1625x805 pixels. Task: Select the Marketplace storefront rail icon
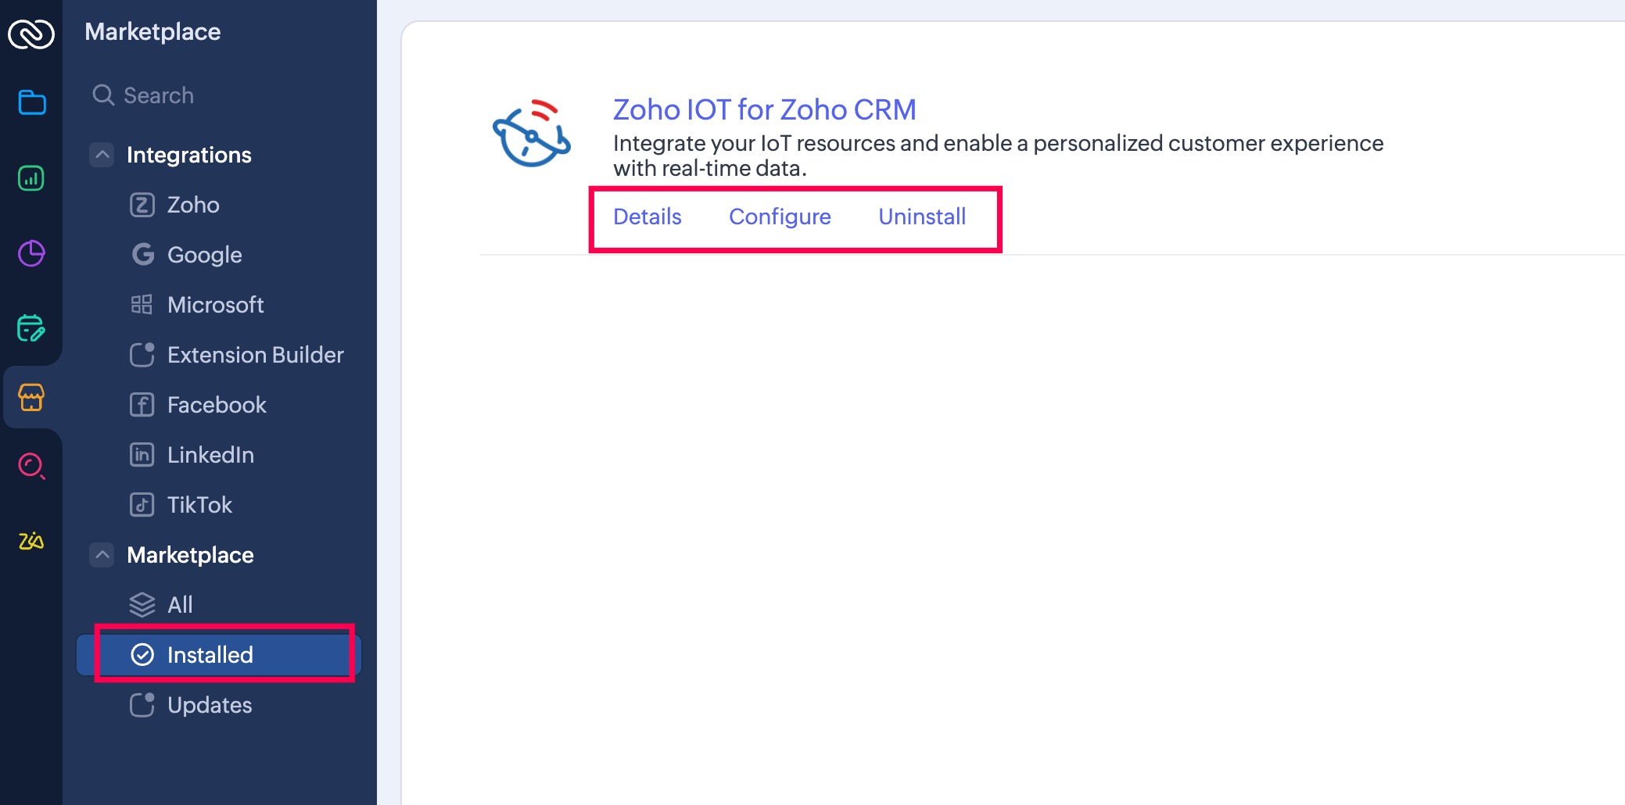point(31,397)
